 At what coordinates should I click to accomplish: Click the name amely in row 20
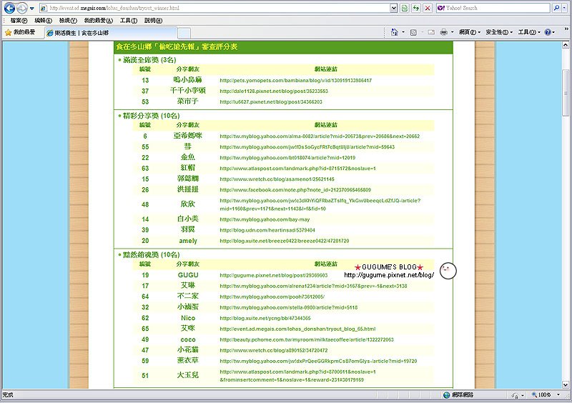pos(188,241)
